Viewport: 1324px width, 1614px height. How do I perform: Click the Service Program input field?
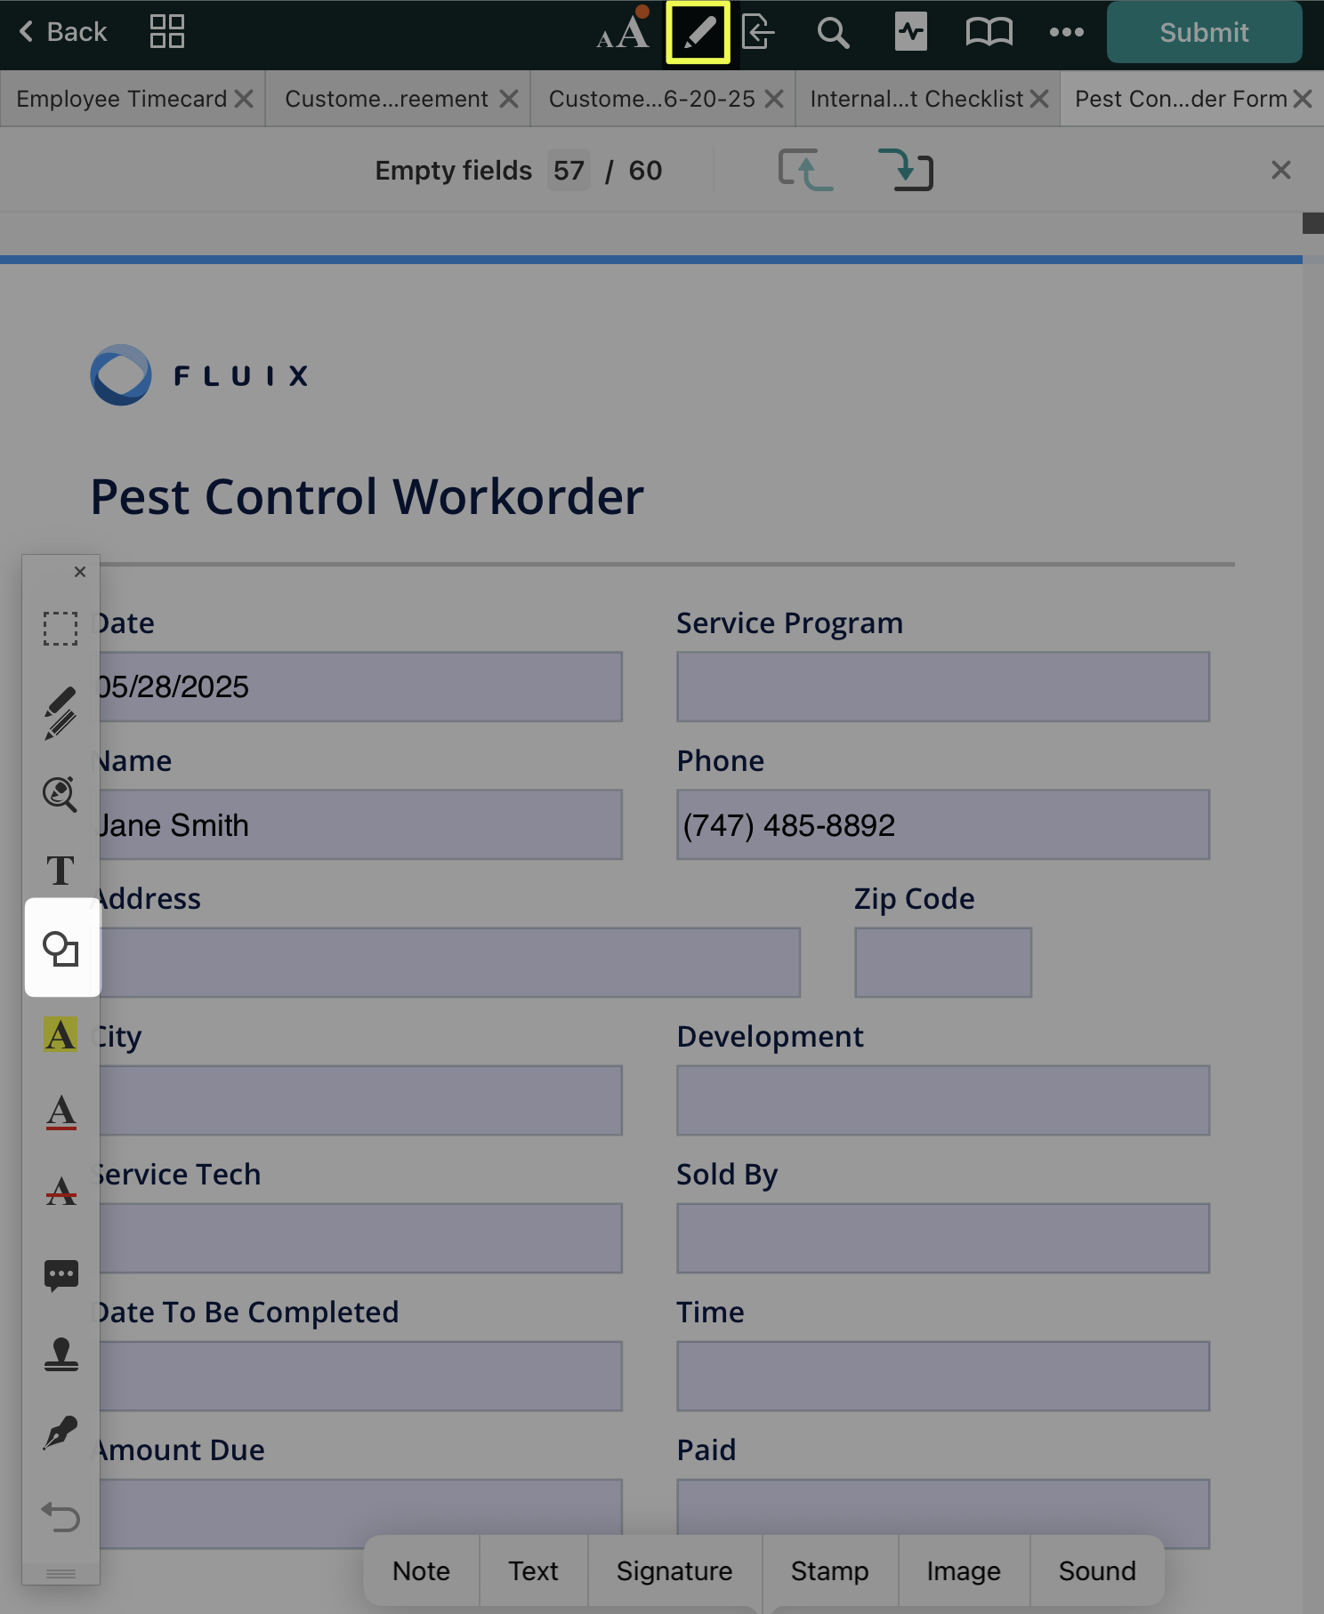click(942, 687)
